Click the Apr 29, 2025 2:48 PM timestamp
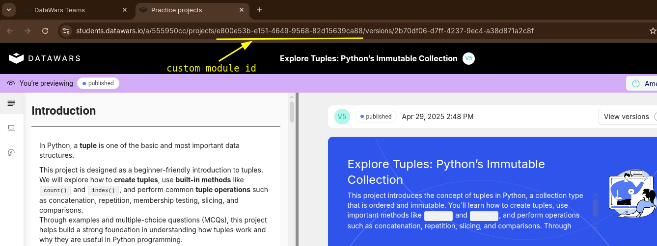 [438, 117]
